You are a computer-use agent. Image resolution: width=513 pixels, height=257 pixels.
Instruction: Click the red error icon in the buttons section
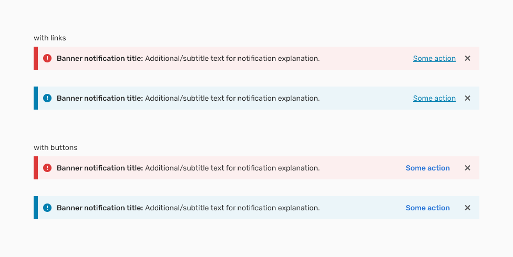pyautogui.click(x=47, y=168)
